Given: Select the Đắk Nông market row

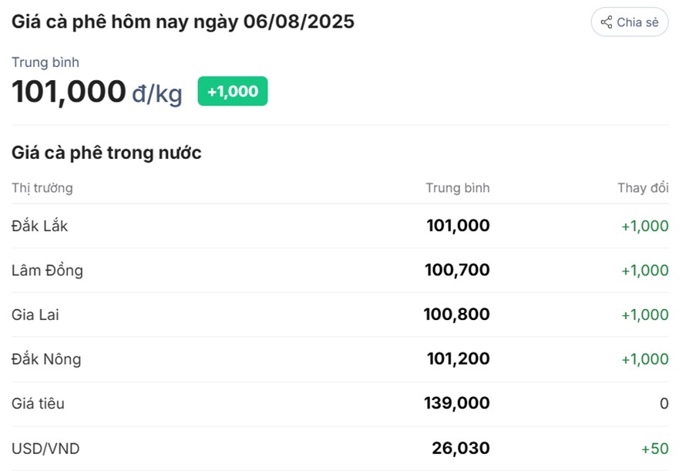Looking at the screenshot, I should point(340,359).
